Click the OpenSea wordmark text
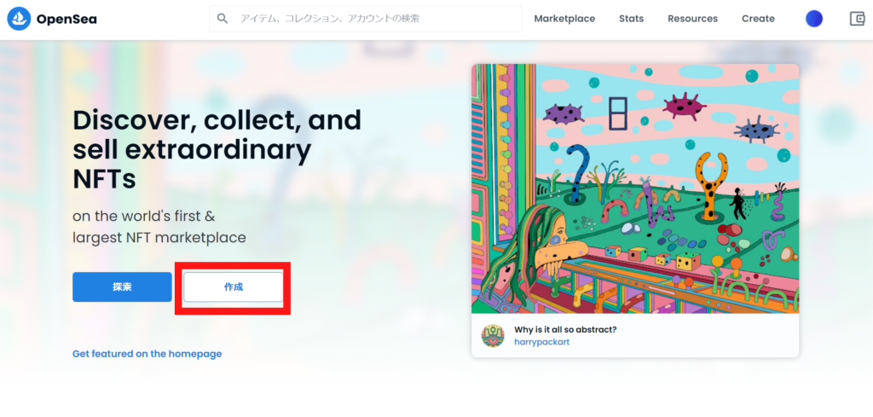873x417 pixels. click(66, 19)
